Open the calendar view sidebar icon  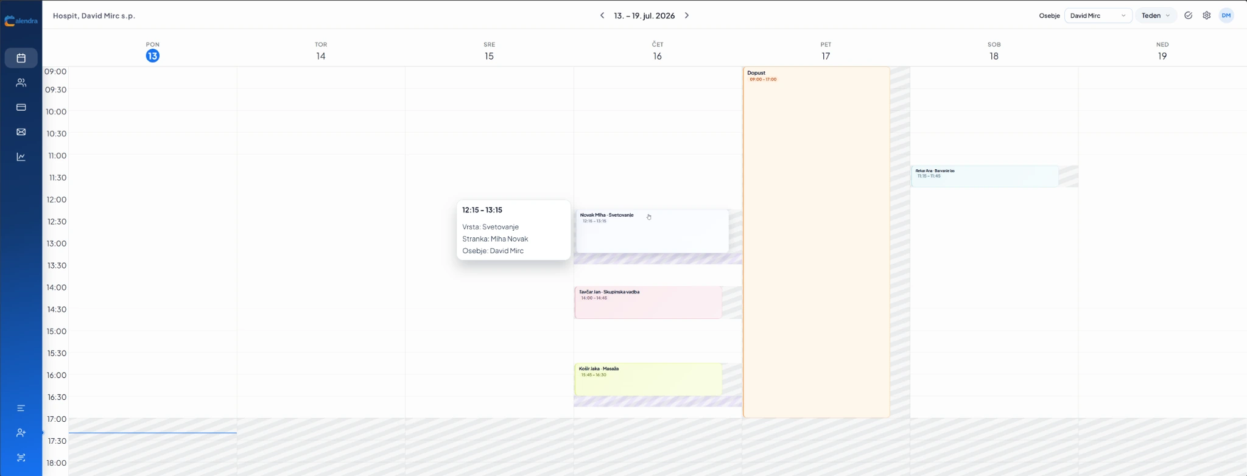[21, 58]
